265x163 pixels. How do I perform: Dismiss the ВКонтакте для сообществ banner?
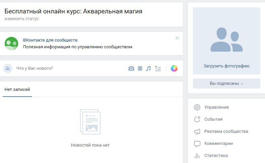tap(177, 38)
